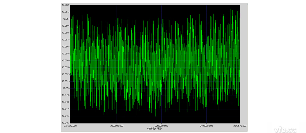Click the 3200000.000 x-axis tick label
306x133 pixels.
point(162,126)
